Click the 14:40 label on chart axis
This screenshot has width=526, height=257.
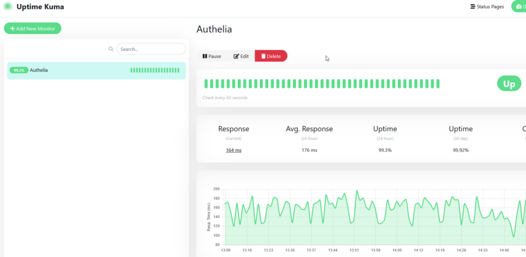(504, 250)
